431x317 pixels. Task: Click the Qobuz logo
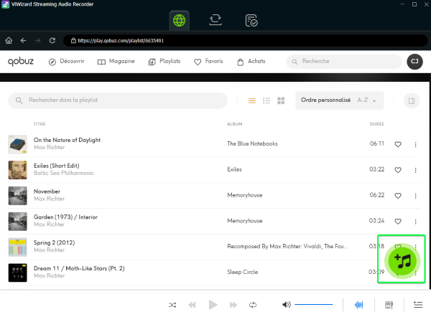21,62
